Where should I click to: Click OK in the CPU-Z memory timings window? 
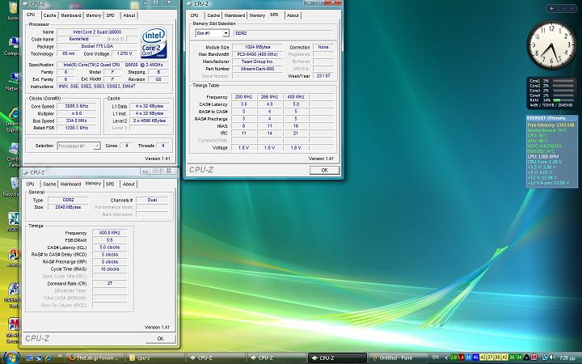tap(160, 338)
